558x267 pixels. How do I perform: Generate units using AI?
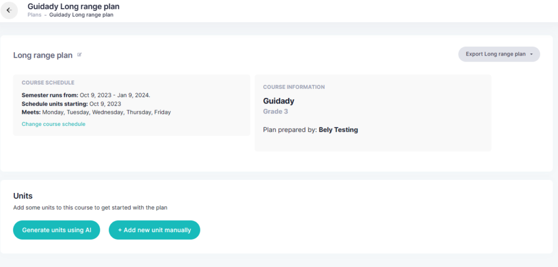57,230
